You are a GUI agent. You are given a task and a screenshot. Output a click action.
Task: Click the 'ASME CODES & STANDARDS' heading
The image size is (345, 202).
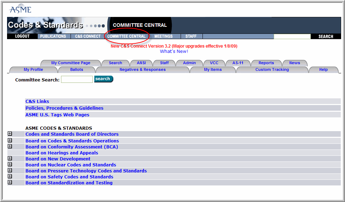tap(59, 128)
